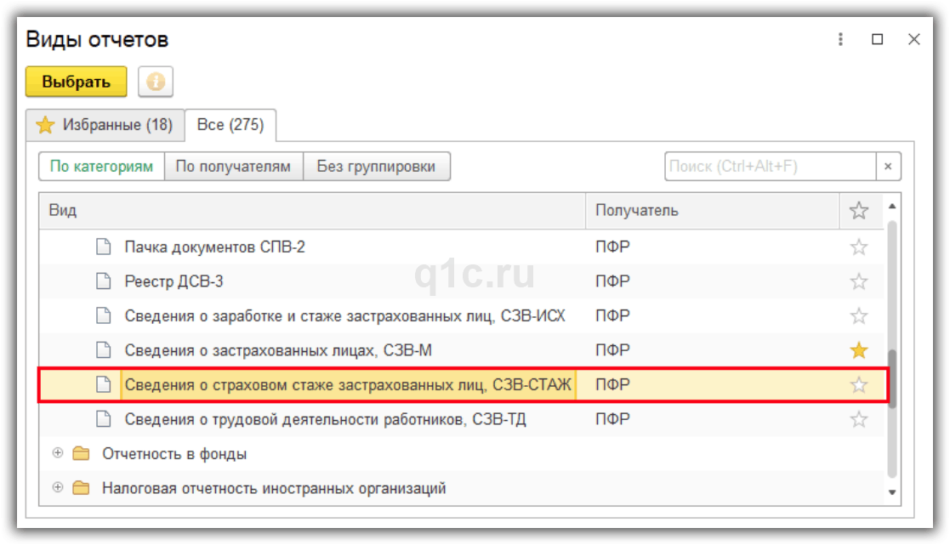The image size is (950, 545).
Task: Click document icon of СЗВ-М row
Action: click(104, 350)
